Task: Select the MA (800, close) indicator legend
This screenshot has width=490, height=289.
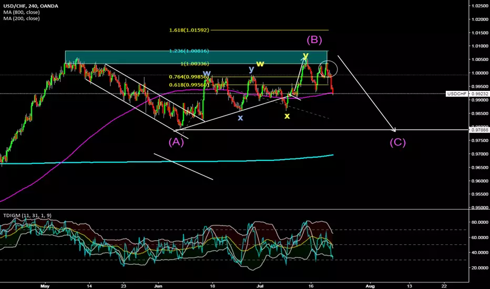Action: click(22, 12)
